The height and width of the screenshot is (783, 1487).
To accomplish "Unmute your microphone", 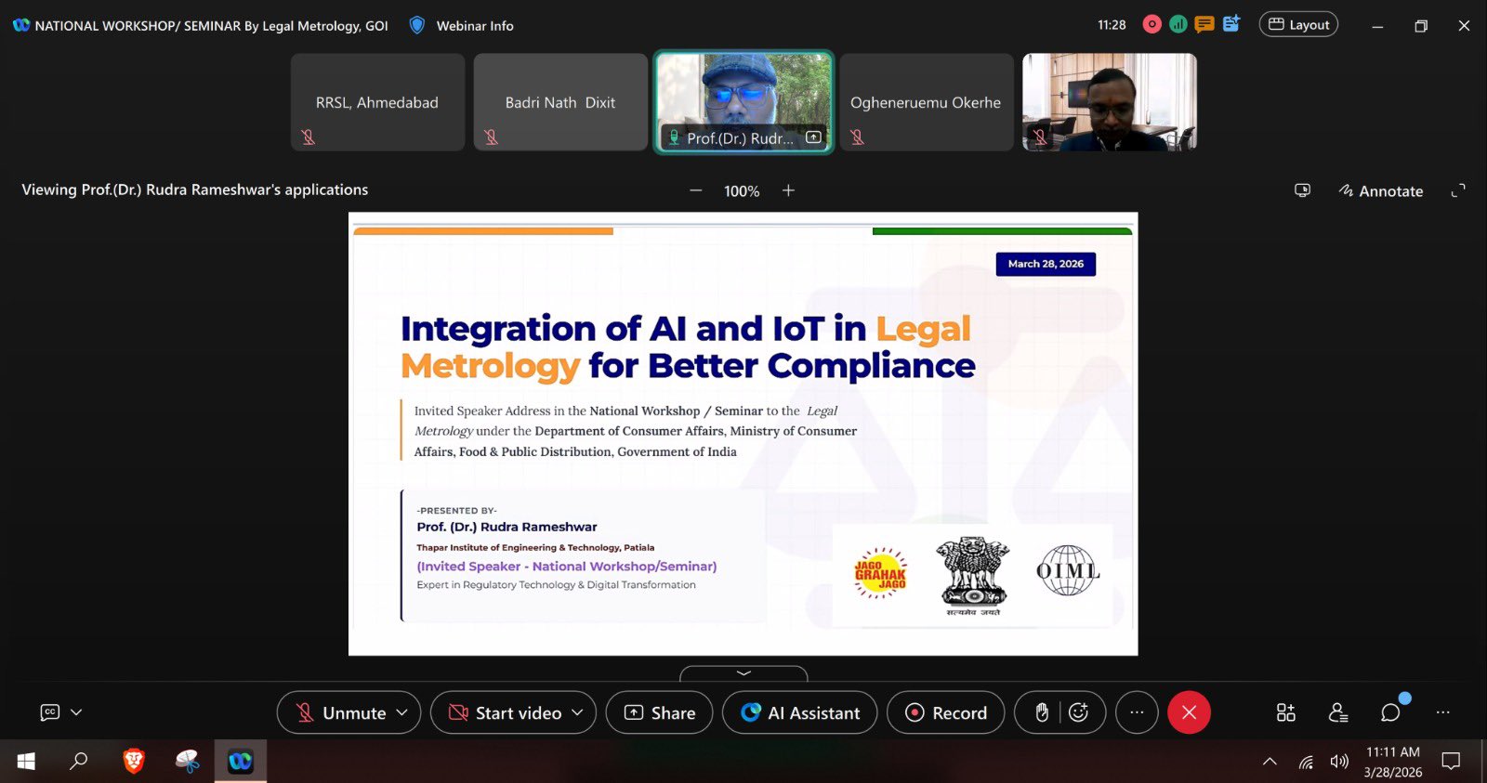I will (340, 712).
